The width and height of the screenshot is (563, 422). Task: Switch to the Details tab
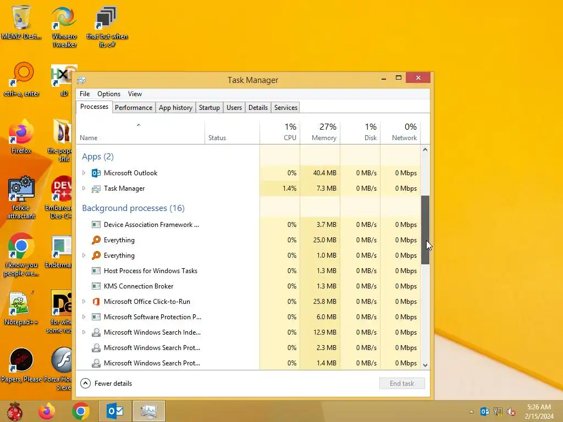(258, 108)
